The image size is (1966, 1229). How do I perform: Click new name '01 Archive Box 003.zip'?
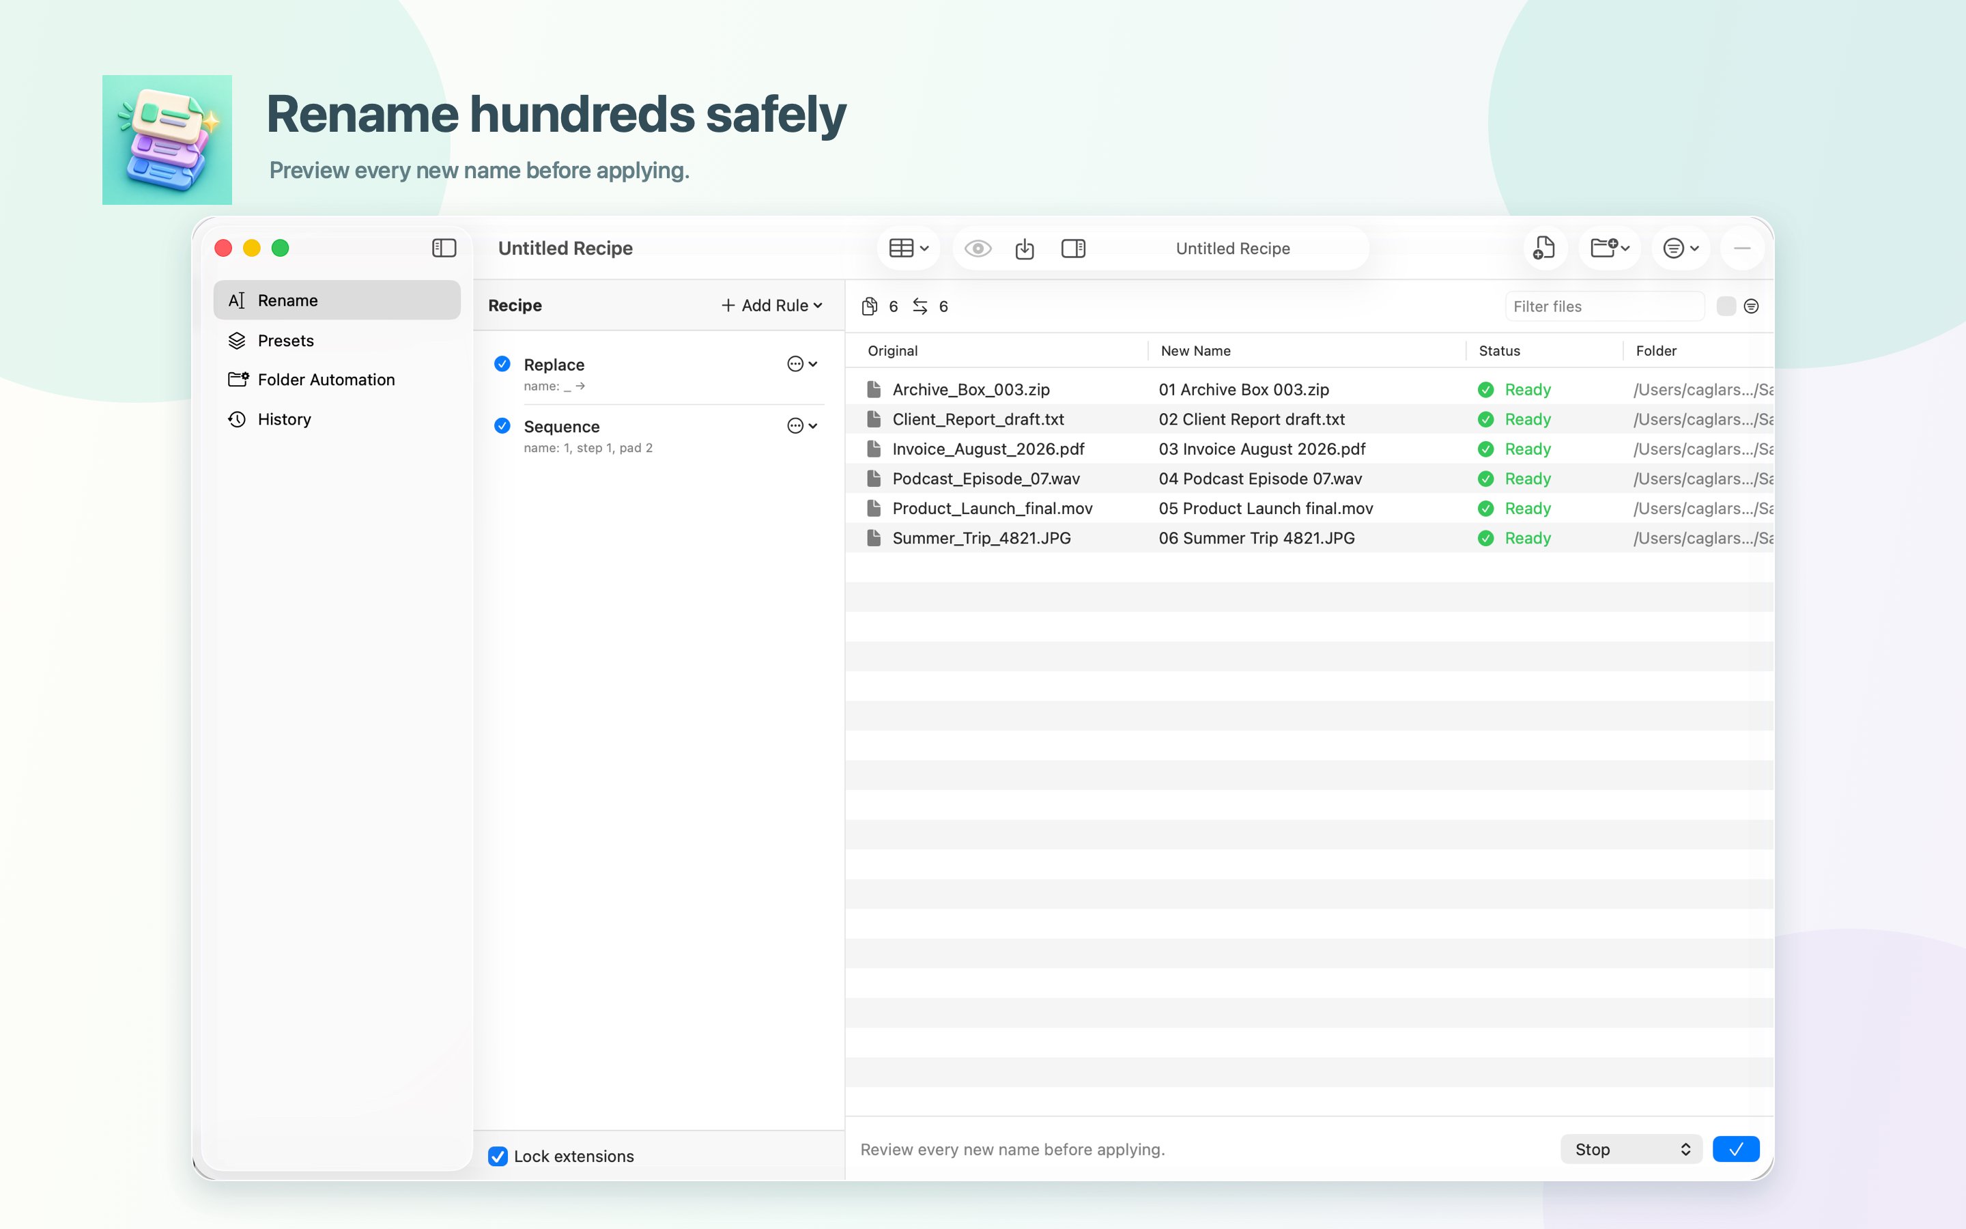click(1244, 389)
